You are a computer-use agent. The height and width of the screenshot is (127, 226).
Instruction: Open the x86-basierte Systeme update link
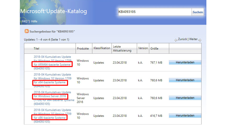[x=53, y=116]
